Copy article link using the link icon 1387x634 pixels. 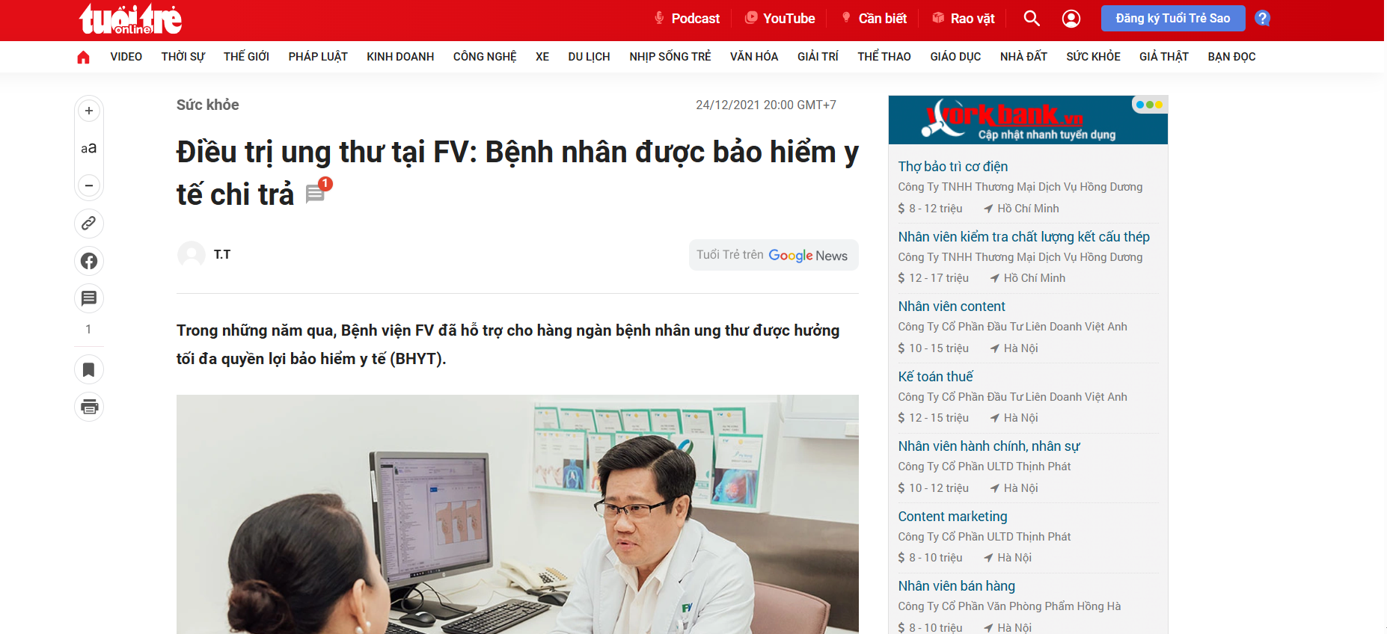89,223
